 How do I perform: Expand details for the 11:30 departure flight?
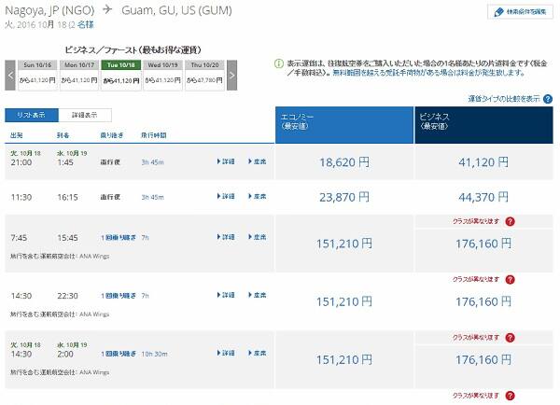227,197
